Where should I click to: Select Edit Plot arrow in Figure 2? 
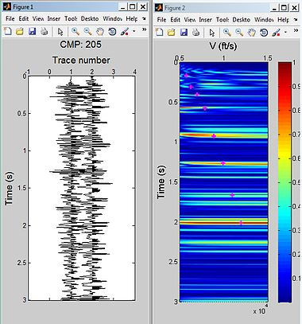tap(212, 33)
